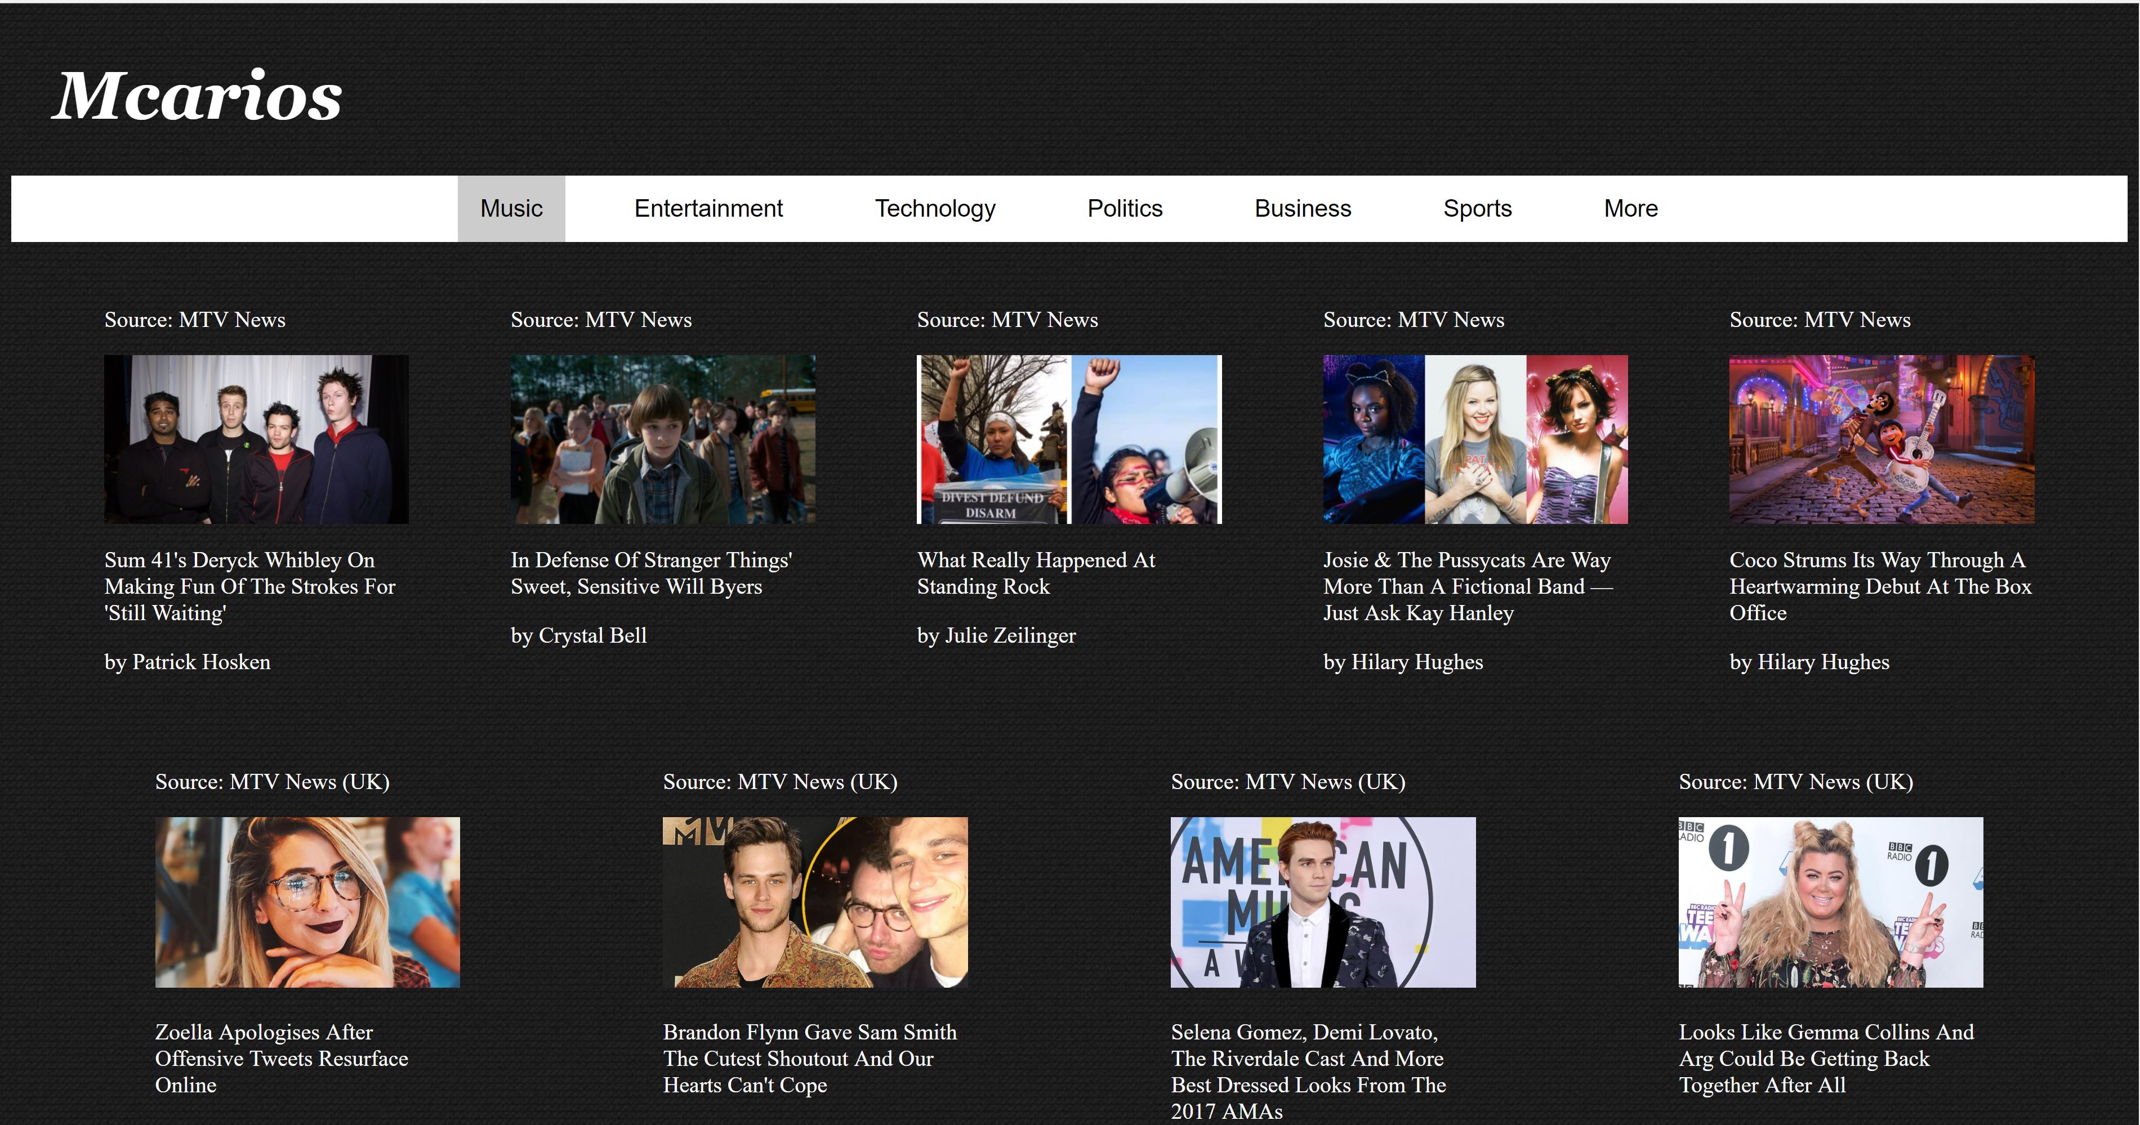Click 'Source: MTV News' above Sum 41 article

[195, 320]
